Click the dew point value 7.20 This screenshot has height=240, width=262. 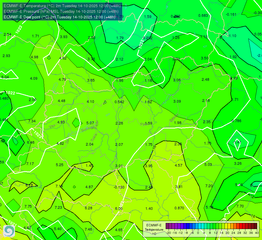209,186
